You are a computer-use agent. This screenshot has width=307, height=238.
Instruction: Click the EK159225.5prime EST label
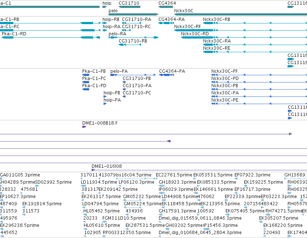tap(264, 182)
